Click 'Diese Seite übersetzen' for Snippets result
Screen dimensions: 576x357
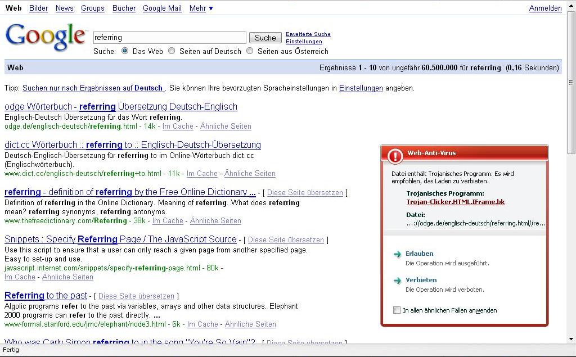pos(286,240)
